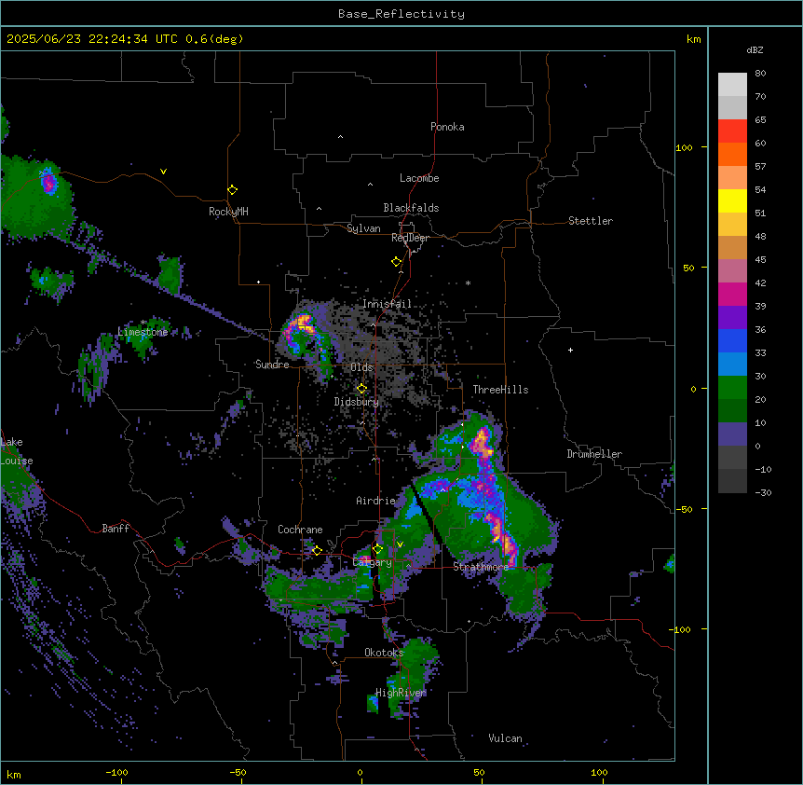Screen dimensions: 803x785
Task: Click the HighRiver label
Action: point(401,693)
